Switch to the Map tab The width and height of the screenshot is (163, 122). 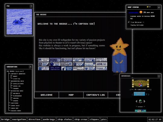(x=71, y=95)
